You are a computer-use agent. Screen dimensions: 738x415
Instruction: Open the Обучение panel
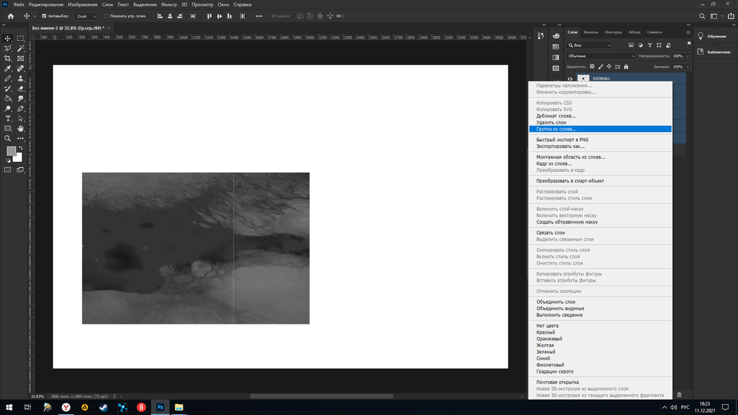click(x=716, y=36)
